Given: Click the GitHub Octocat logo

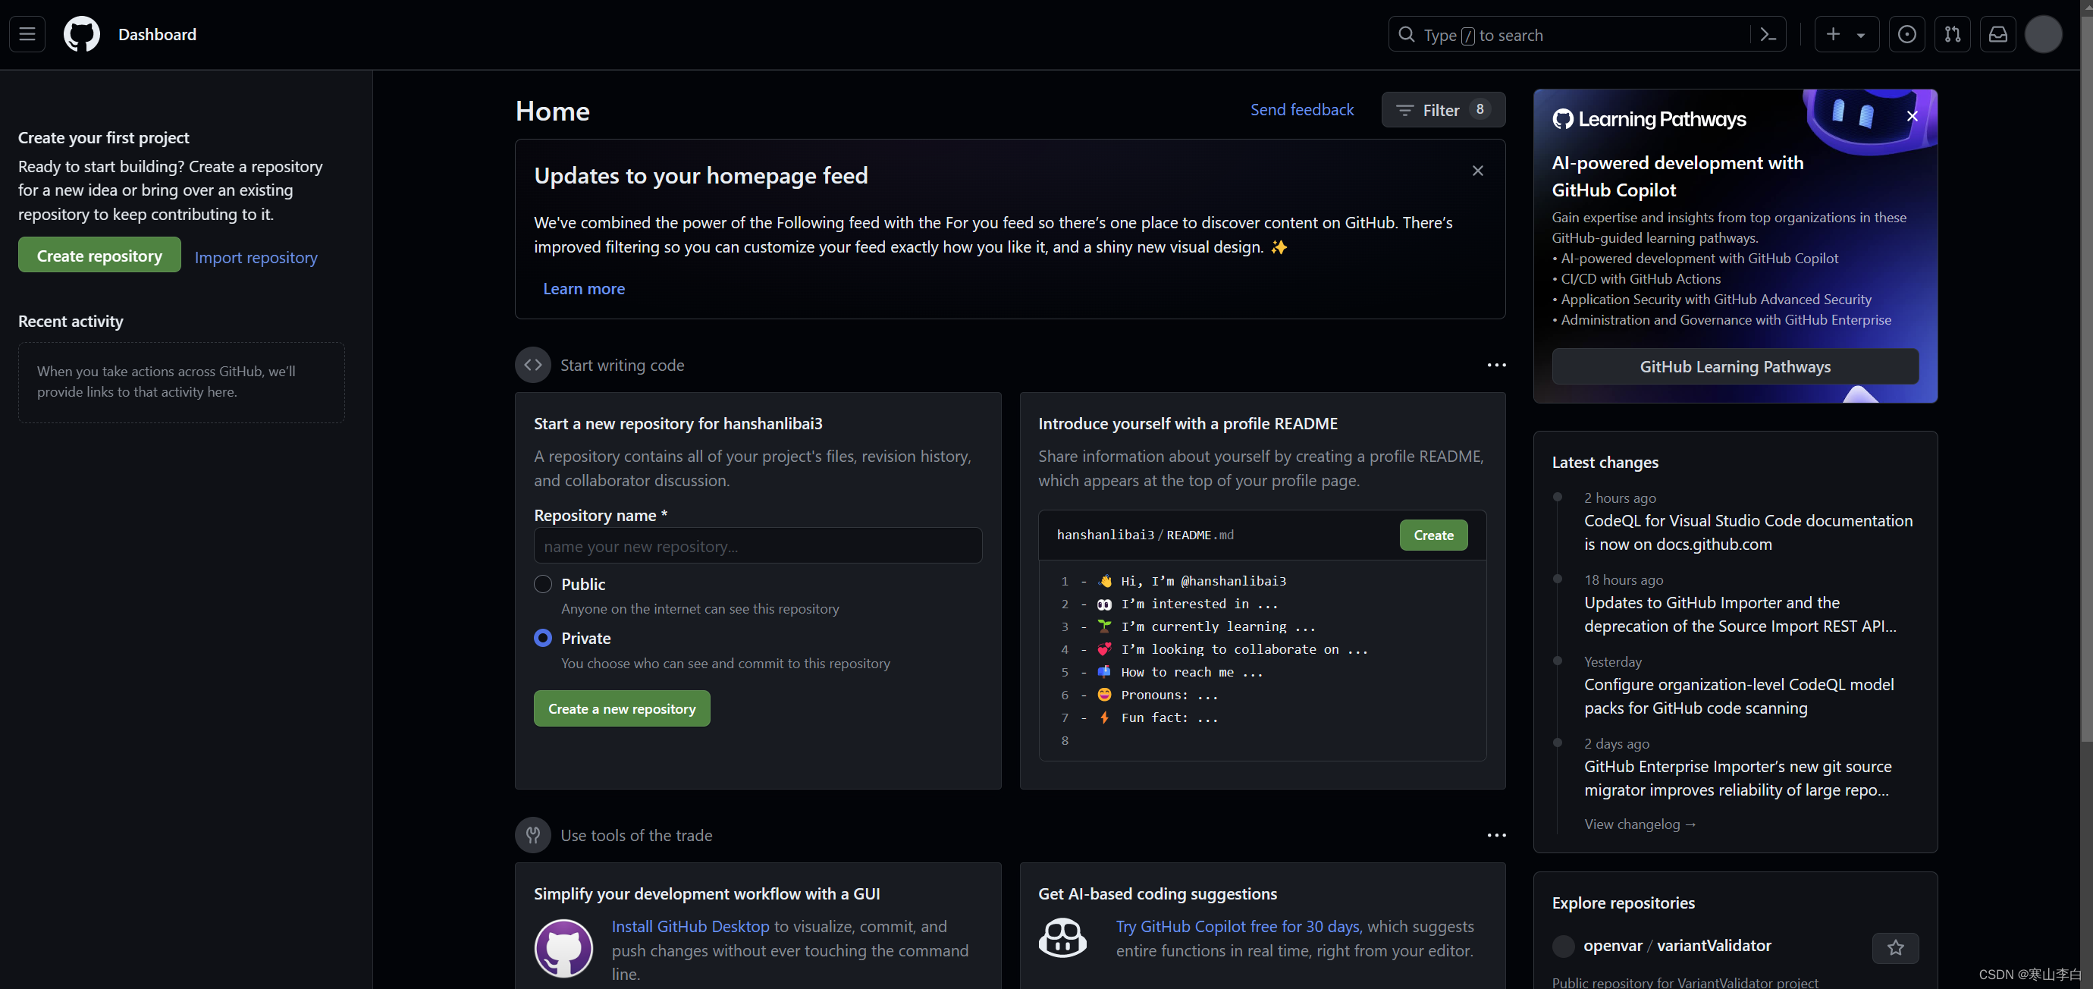Looking at the screenshot, I should [82, 34].
